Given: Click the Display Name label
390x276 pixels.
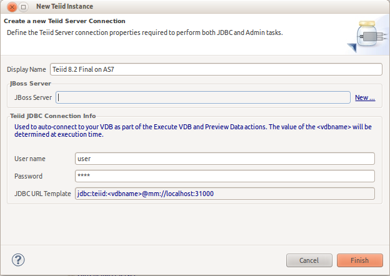Looking at the screenshot, I should tap(26, 69).
